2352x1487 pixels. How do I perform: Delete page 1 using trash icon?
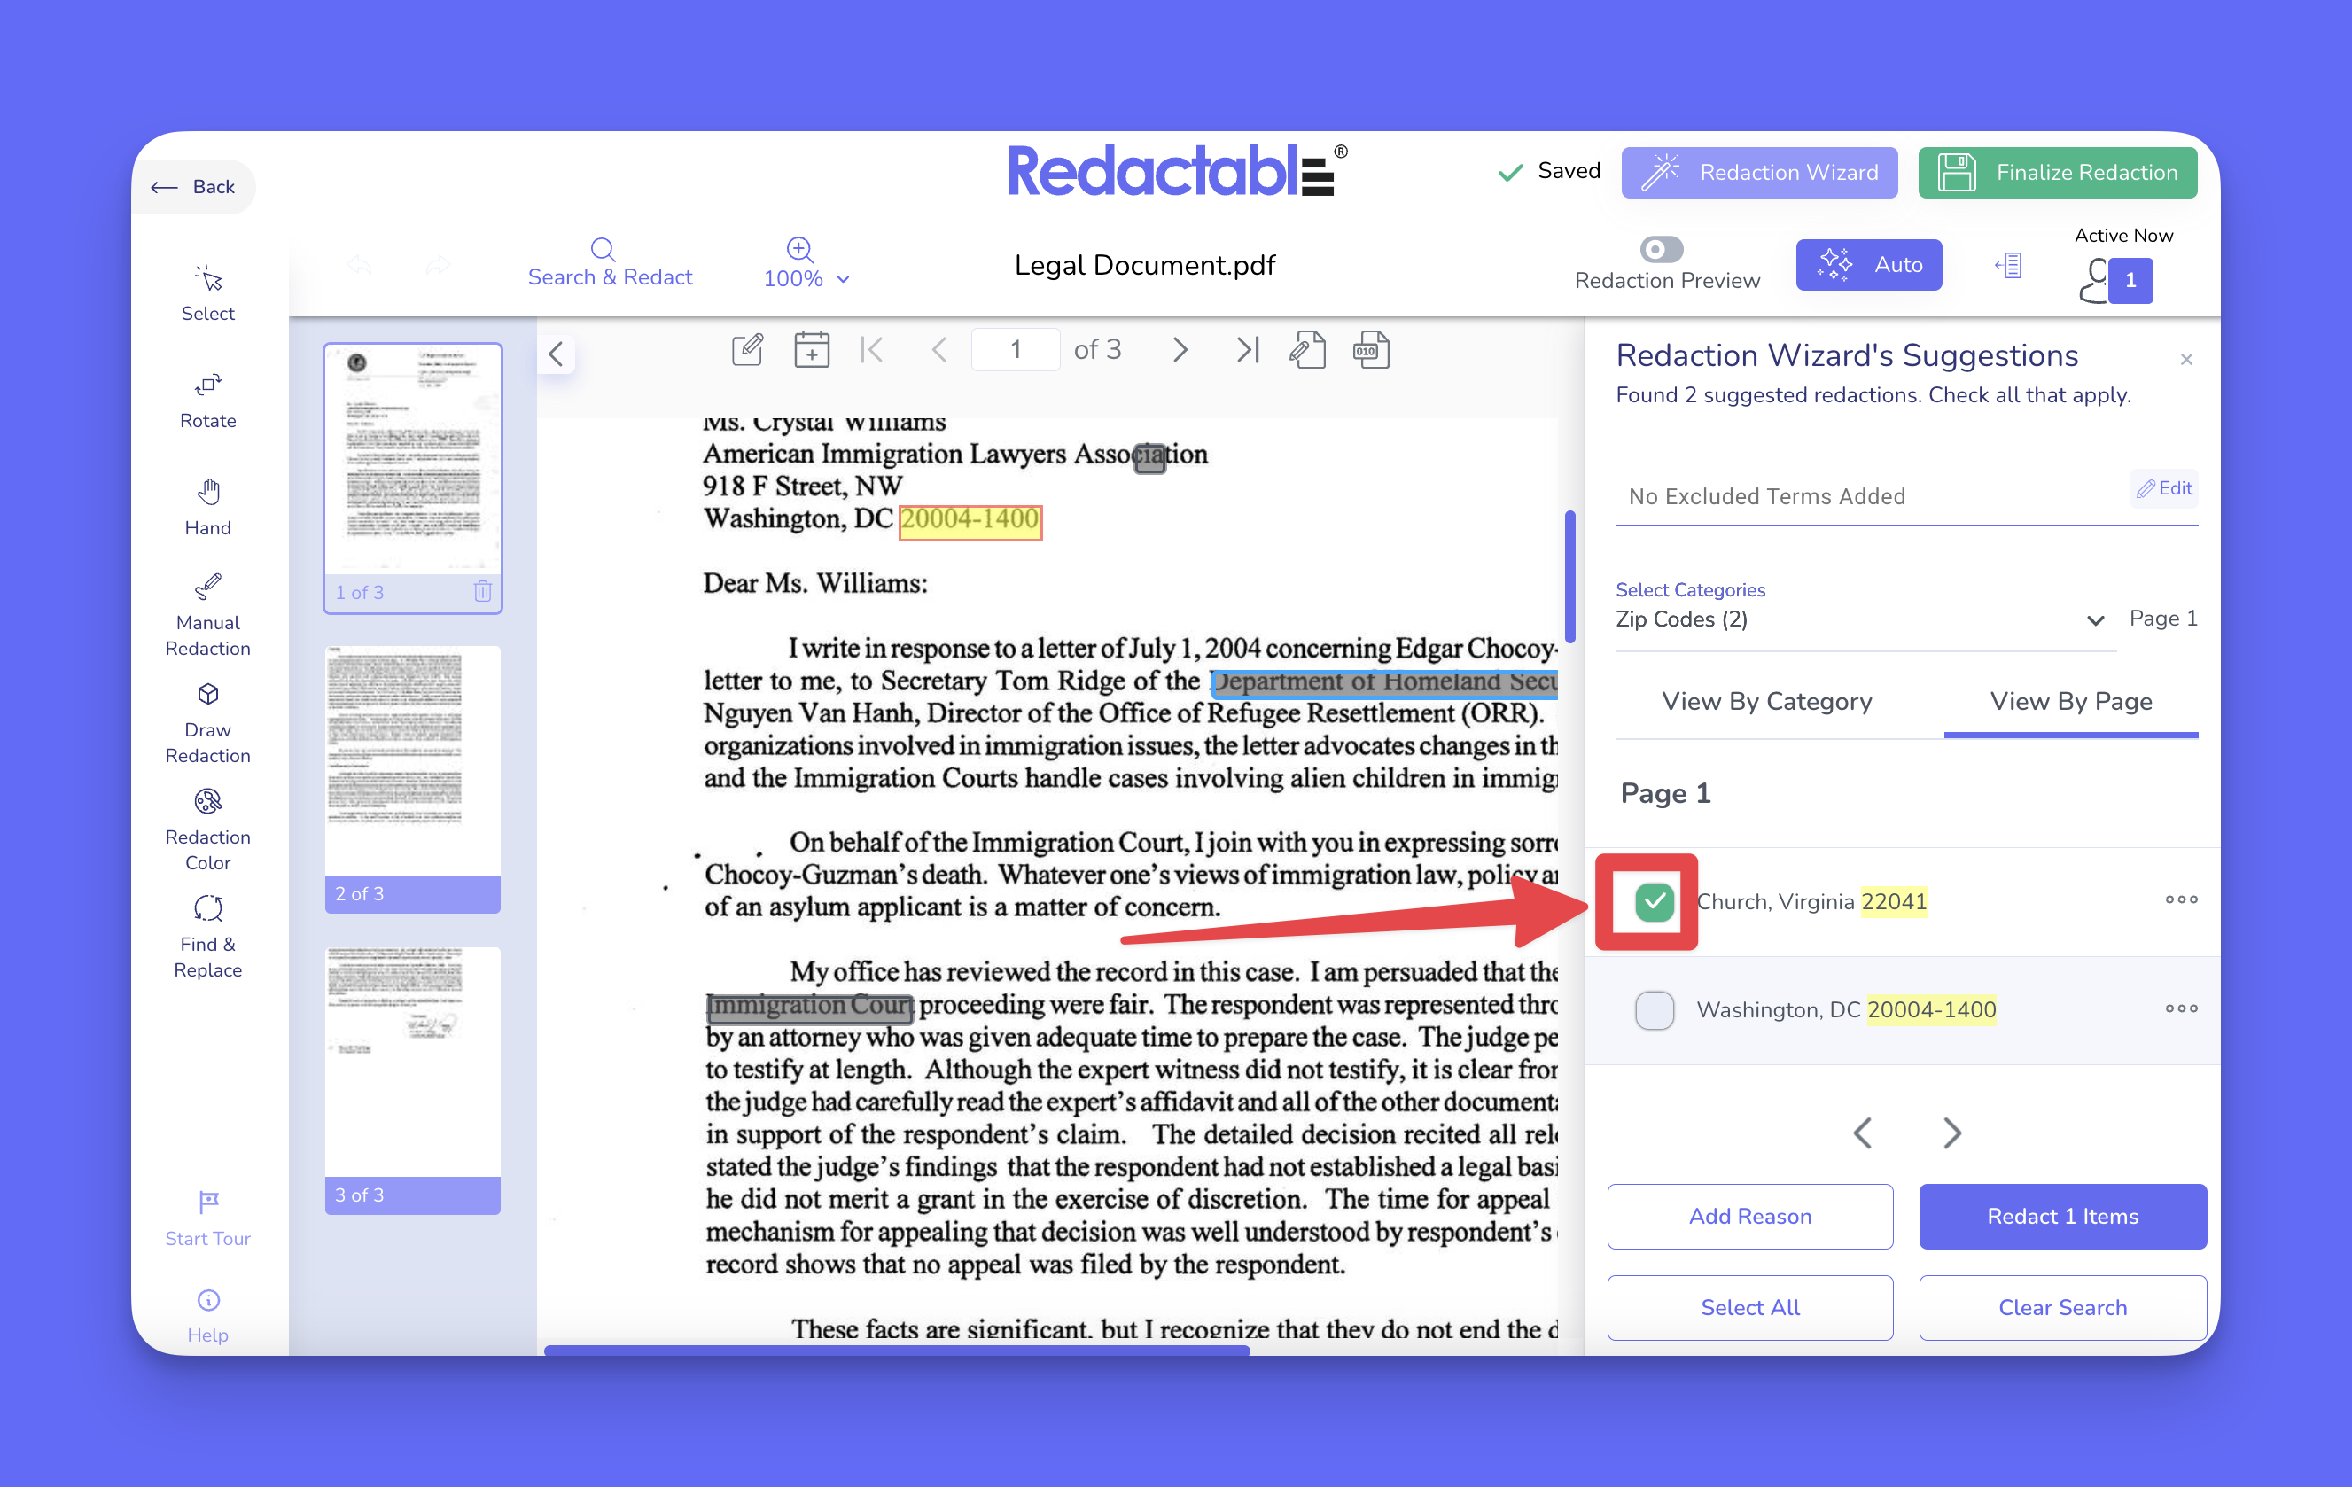(482, 591)
